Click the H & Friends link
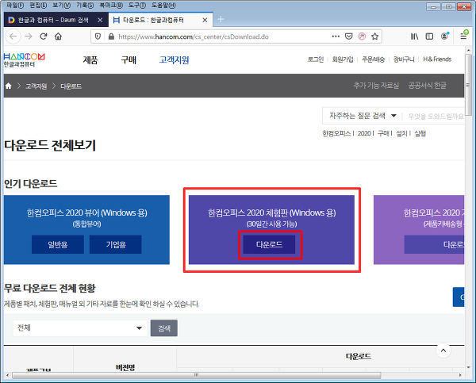Image resolution: width=476 pixels, height=383 pixels. click(437, 59)
